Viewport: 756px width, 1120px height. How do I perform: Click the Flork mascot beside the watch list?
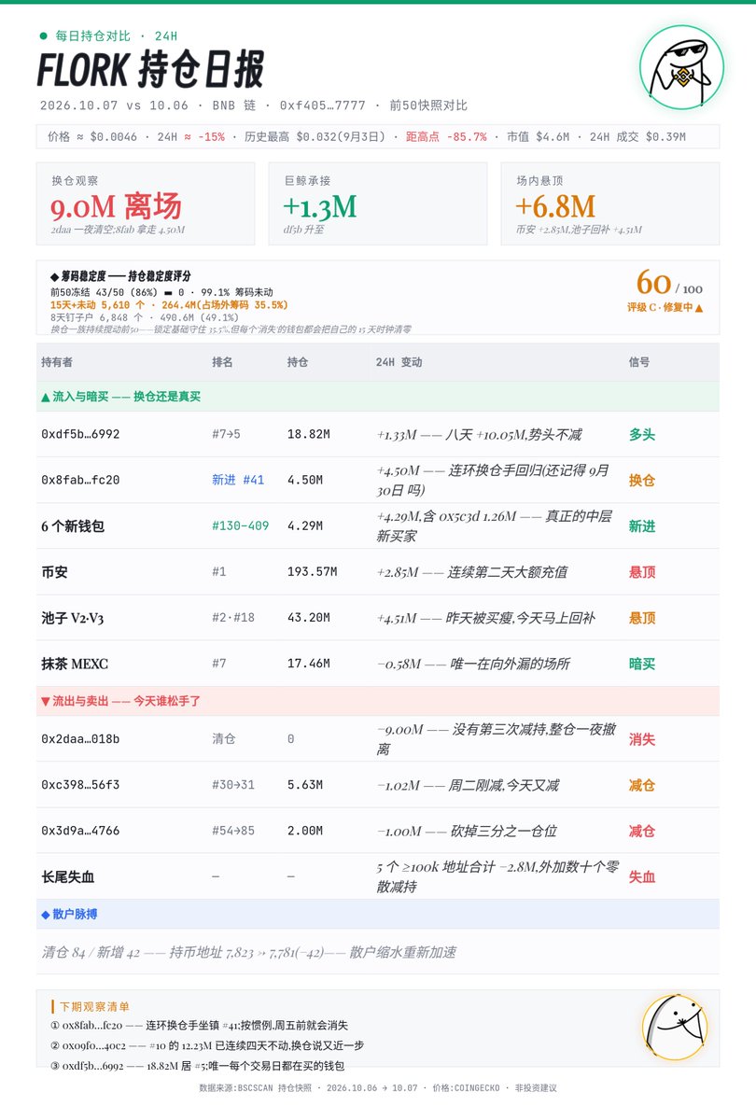click(675, 1028)
